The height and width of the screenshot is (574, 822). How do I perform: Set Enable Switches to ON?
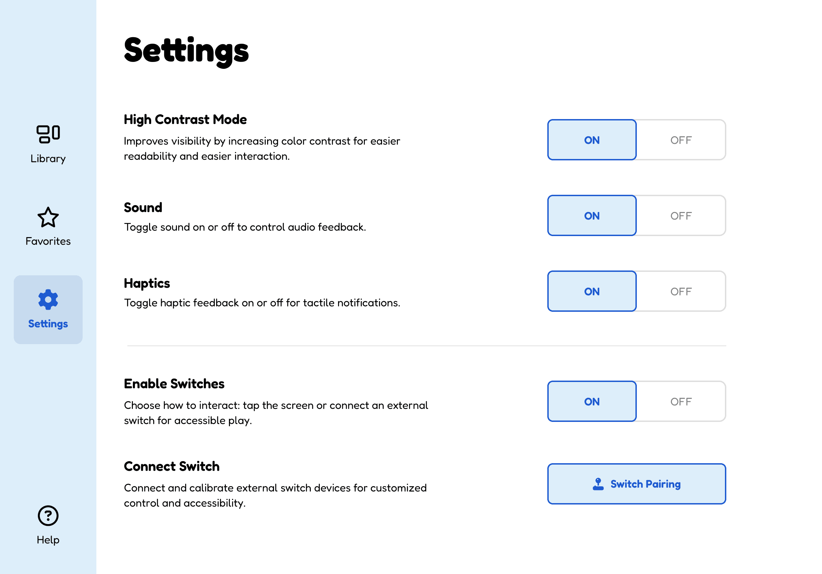[592, 402]
